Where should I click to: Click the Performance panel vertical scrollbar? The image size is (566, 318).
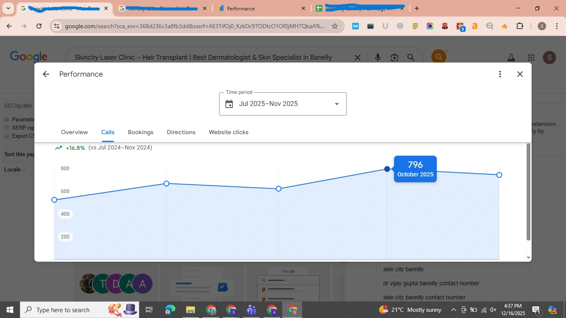528,192
